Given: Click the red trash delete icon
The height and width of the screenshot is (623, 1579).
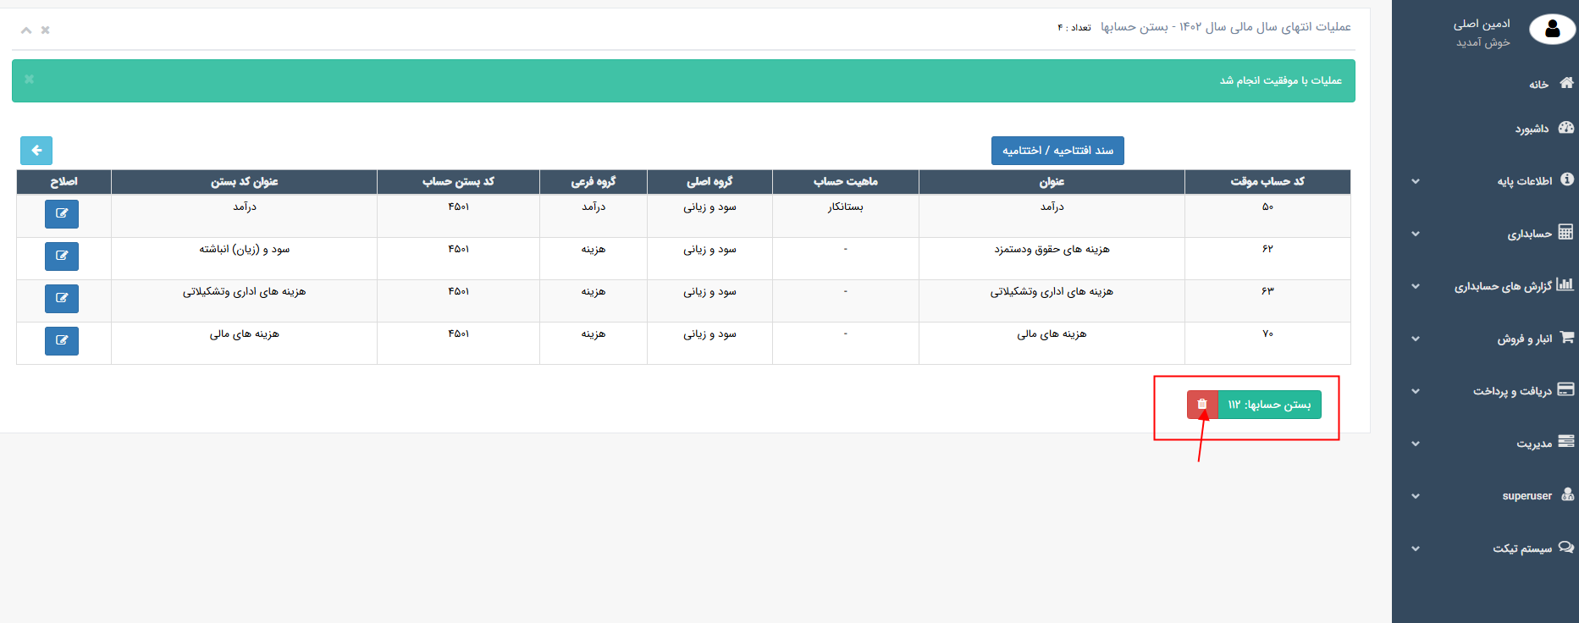Looking at the screenshot, I should tap(1202, 405).
